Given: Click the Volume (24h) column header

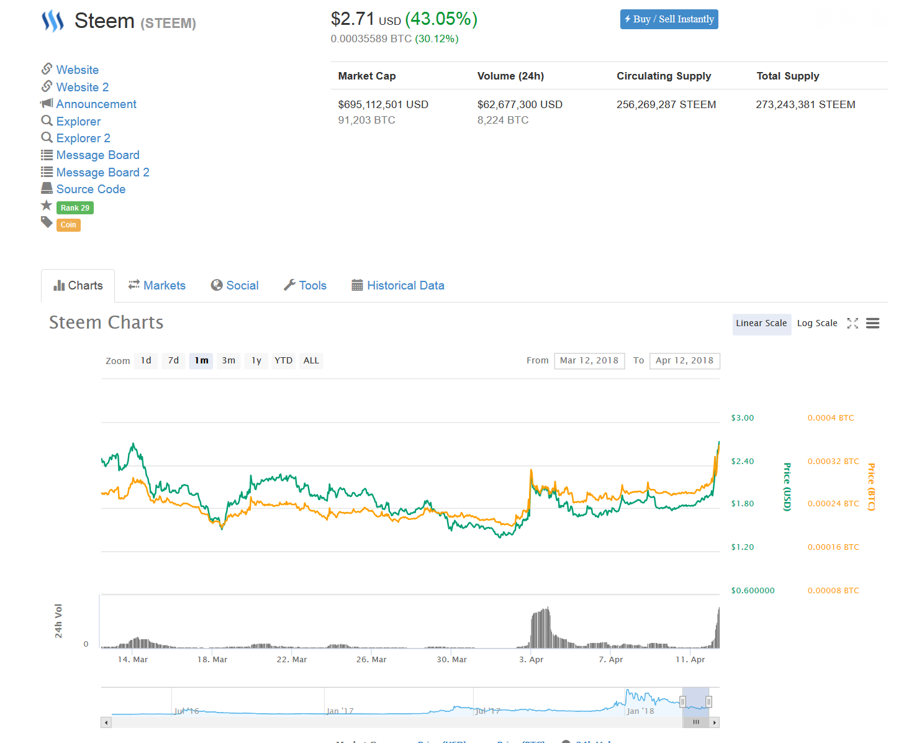Looking at the screenshot, I should [x=510, y=76].
